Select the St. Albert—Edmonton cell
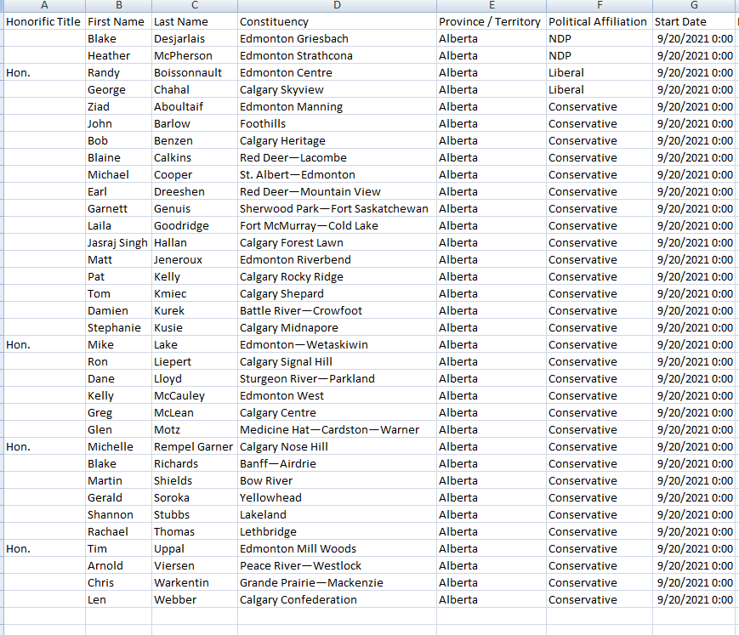739x635 pixels. [x=337, y=174]
